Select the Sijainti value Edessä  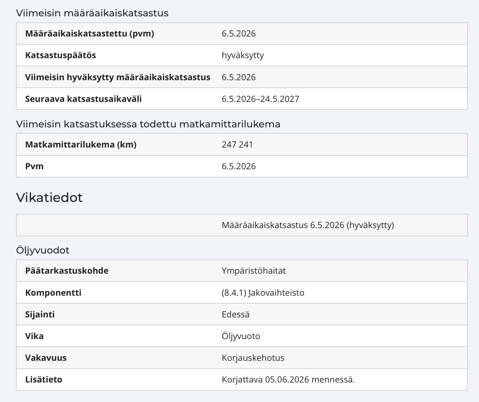coord(235,315)
